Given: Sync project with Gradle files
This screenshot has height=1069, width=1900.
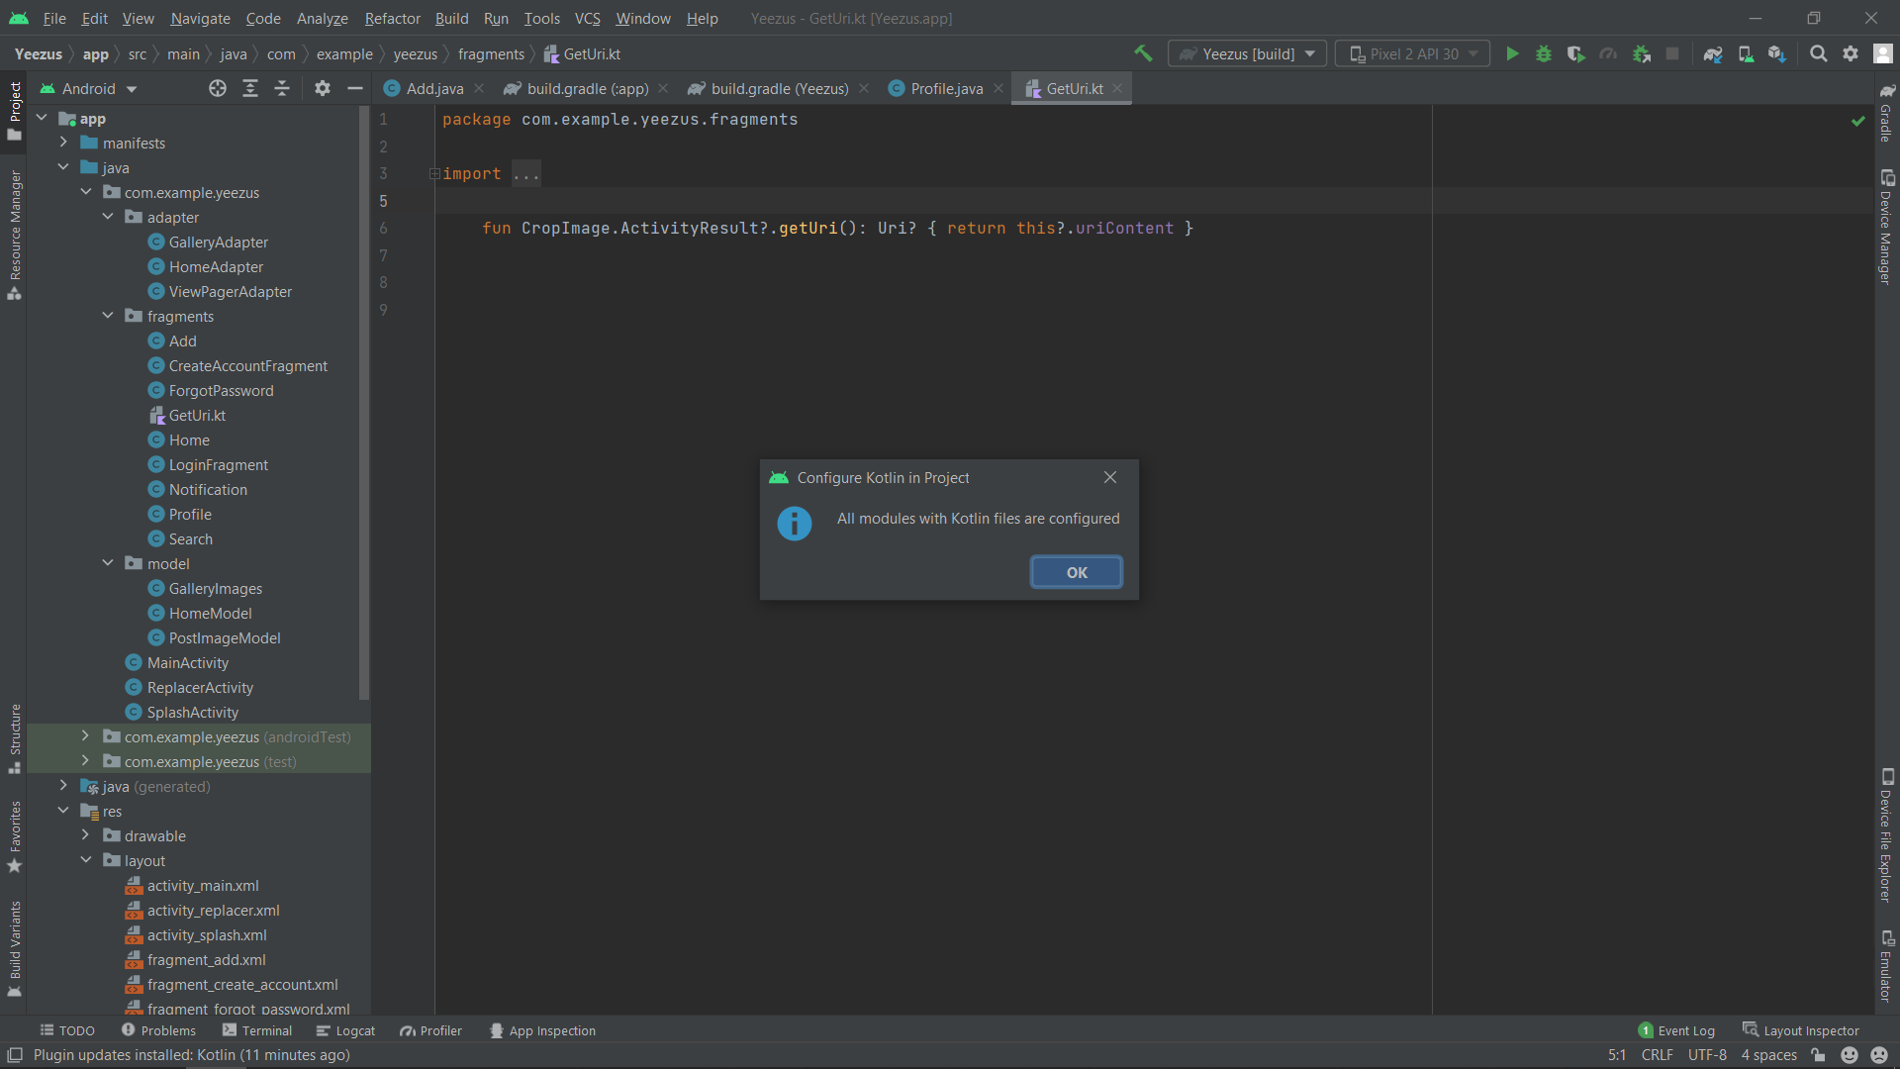Looking at the screenshot, I should click(1714, 53).
